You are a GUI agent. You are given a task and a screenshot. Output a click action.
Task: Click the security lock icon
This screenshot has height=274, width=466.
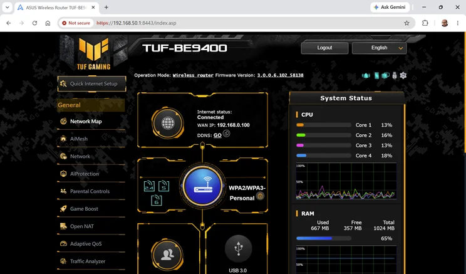260,196
